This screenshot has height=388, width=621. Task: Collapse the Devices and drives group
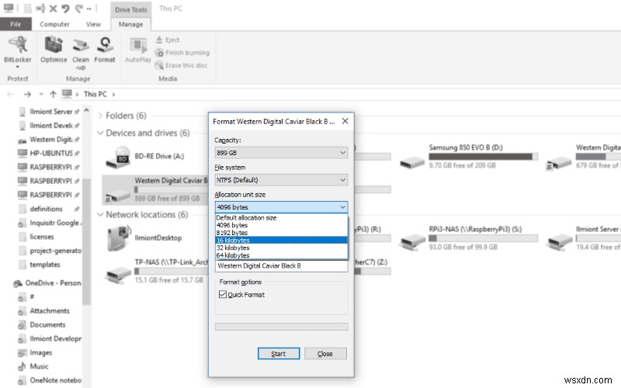[100, 133]
